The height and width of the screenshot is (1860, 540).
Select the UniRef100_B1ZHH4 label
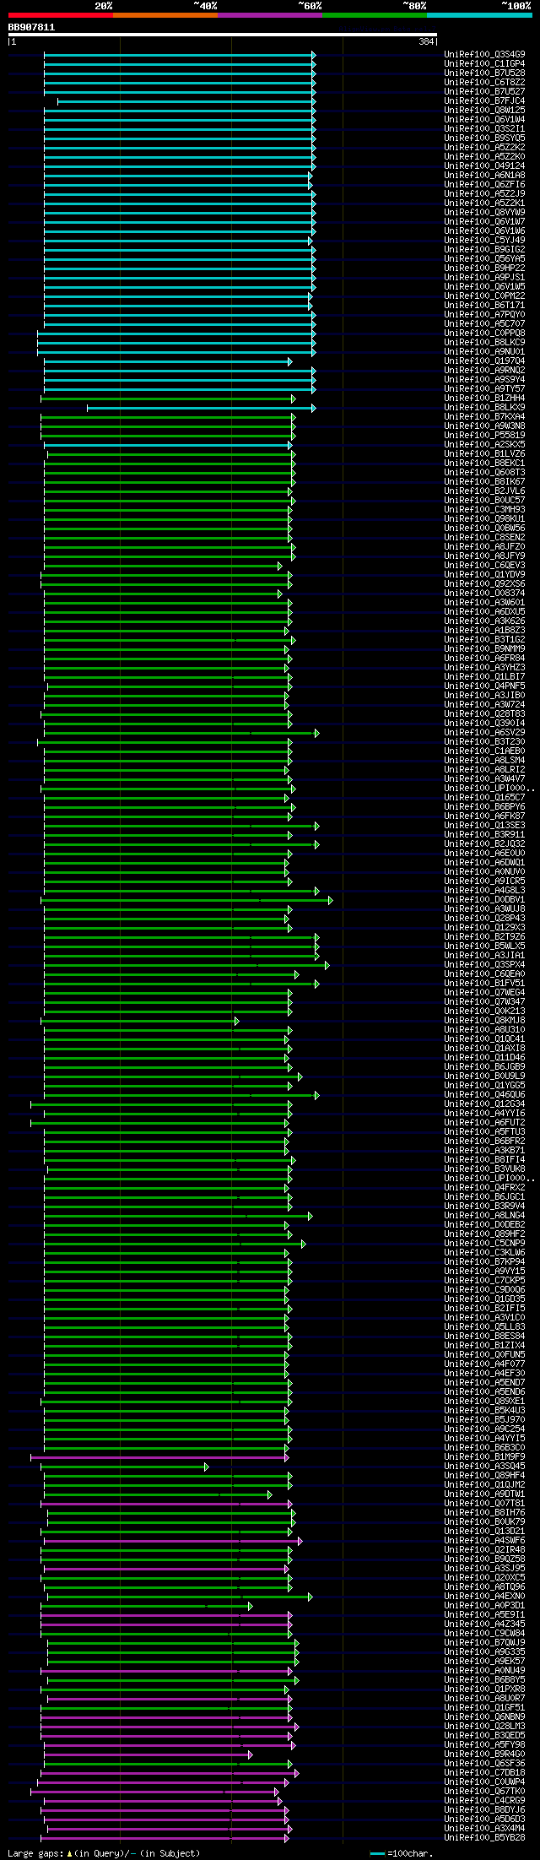tap(484, 399)
